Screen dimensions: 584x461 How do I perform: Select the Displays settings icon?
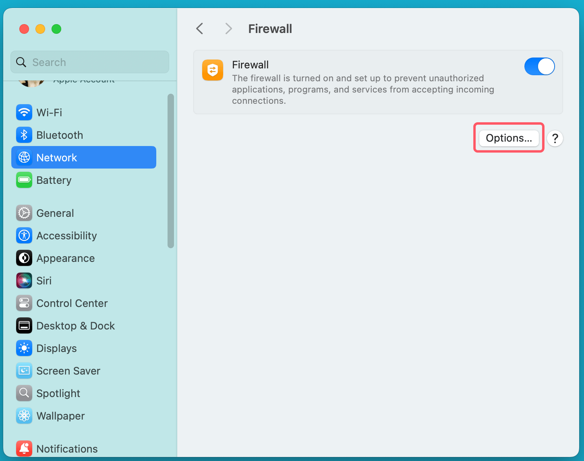pos(24,348)
